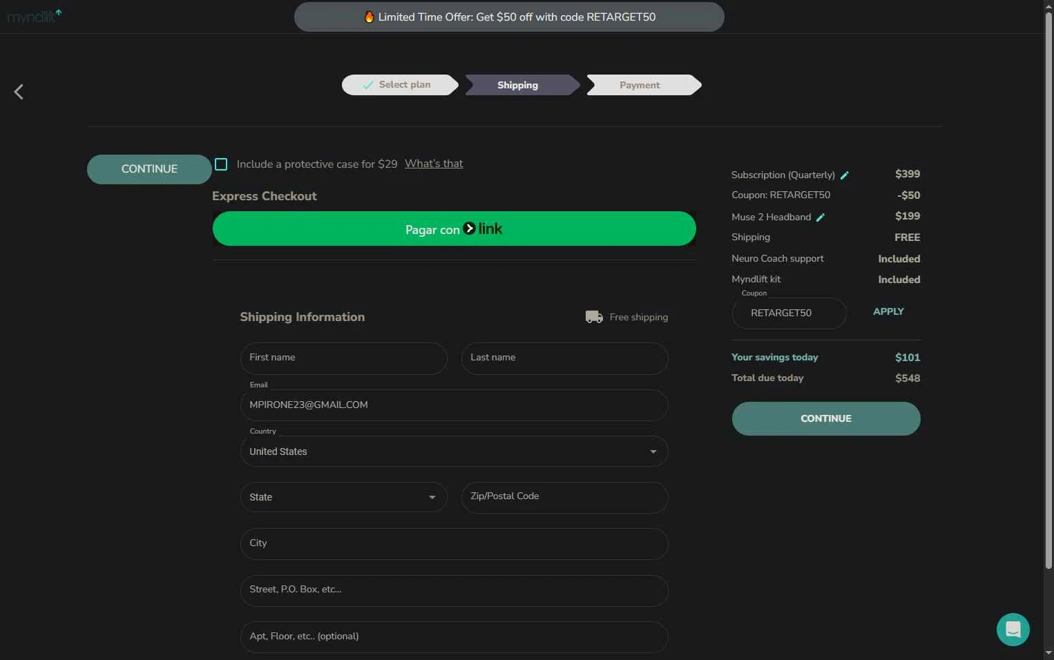Focus the Last name field
1054x660 pixels.
564,358
